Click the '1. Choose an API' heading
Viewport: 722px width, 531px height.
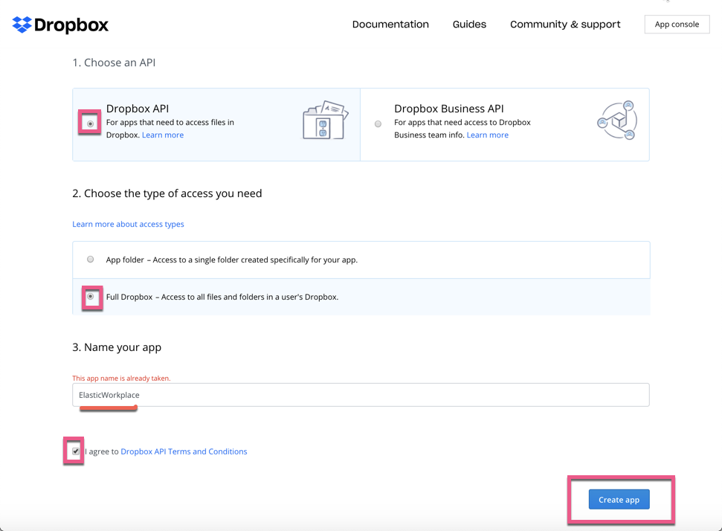click(114, 62)
